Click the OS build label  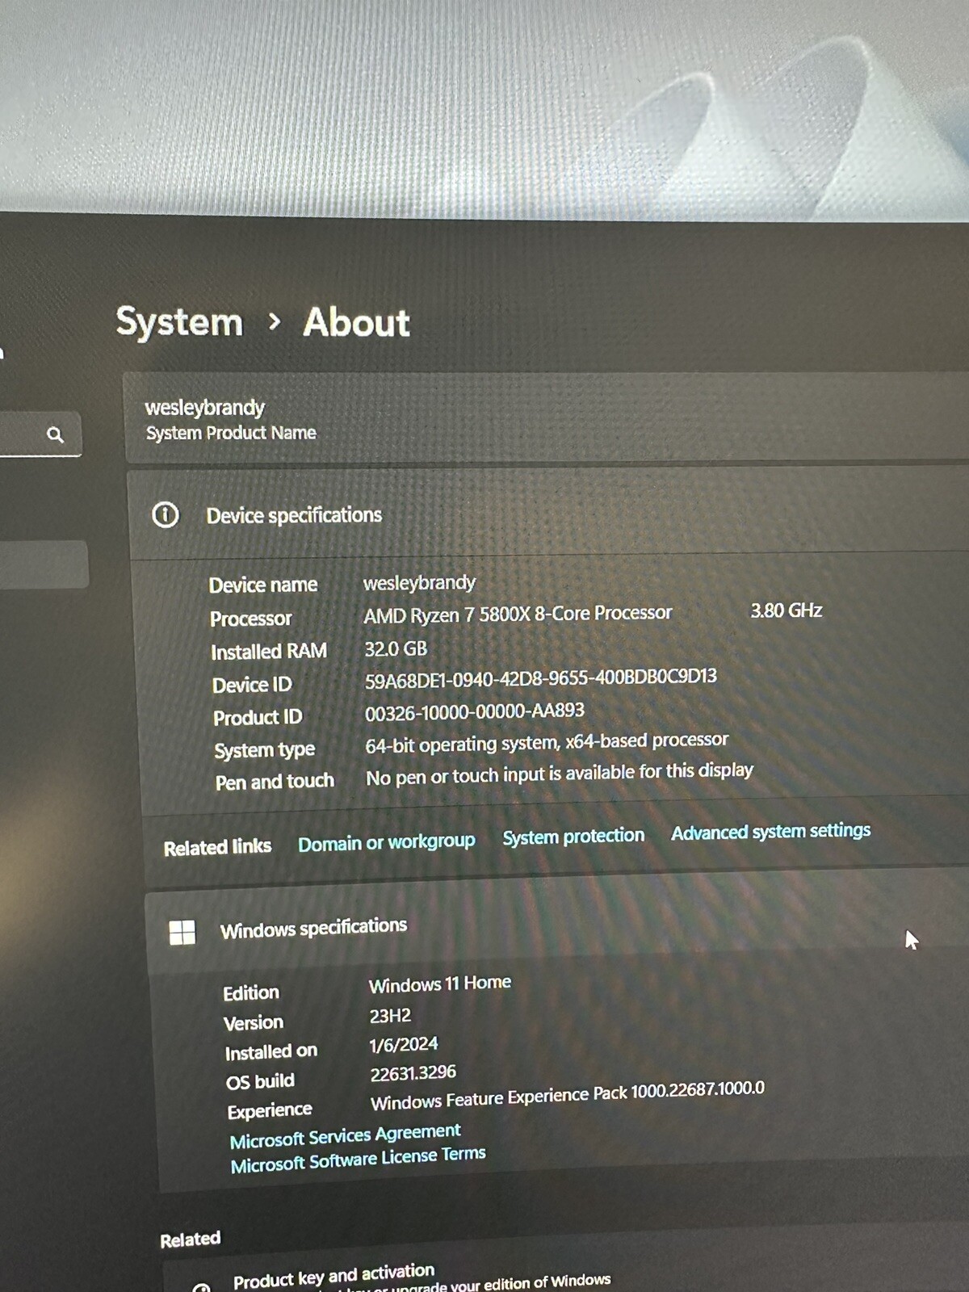[260, 1081]
